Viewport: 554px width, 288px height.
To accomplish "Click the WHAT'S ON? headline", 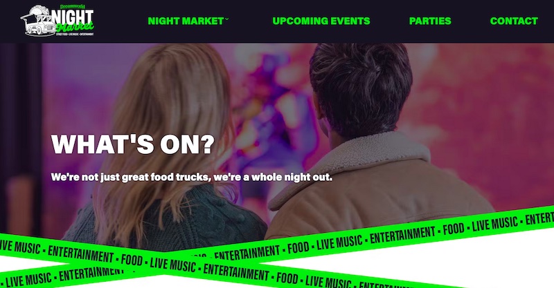I will point(133,144).
